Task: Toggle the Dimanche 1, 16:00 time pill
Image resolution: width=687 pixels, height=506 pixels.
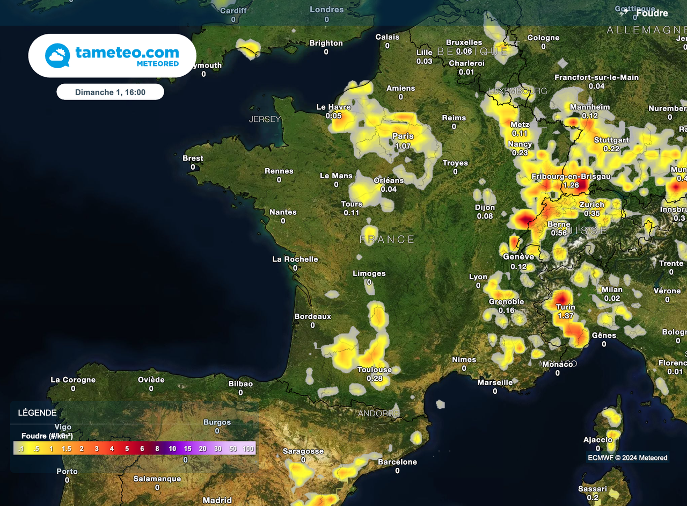Action: click(110, 91)
